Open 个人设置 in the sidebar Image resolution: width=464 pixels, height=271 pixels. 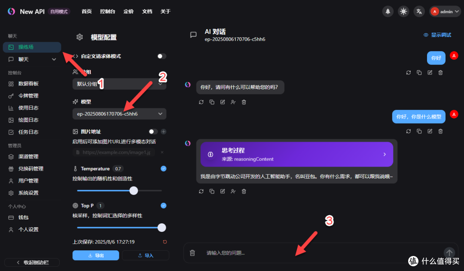tap(32, 230)
